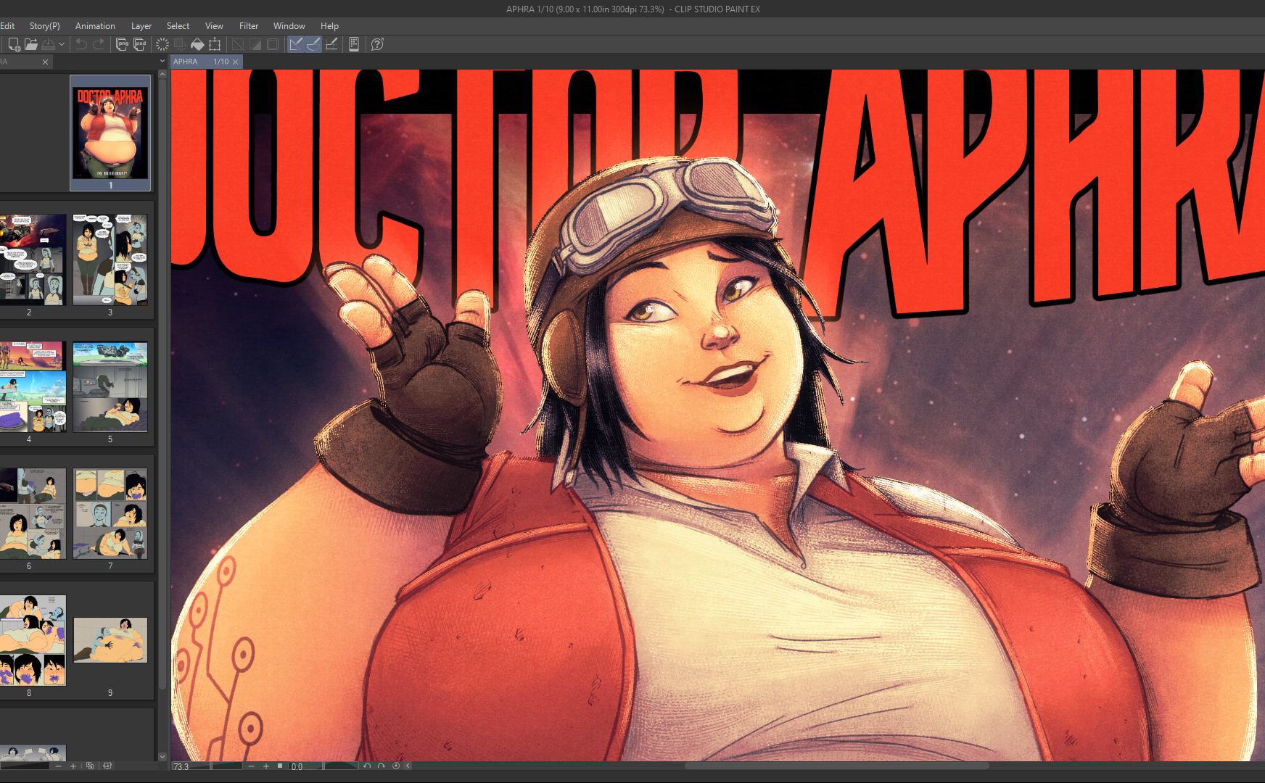Click the page manager vertical scrollbar
Image resolution: width=1265 pixels, height=783 pixels.
[x=162, y=384]
